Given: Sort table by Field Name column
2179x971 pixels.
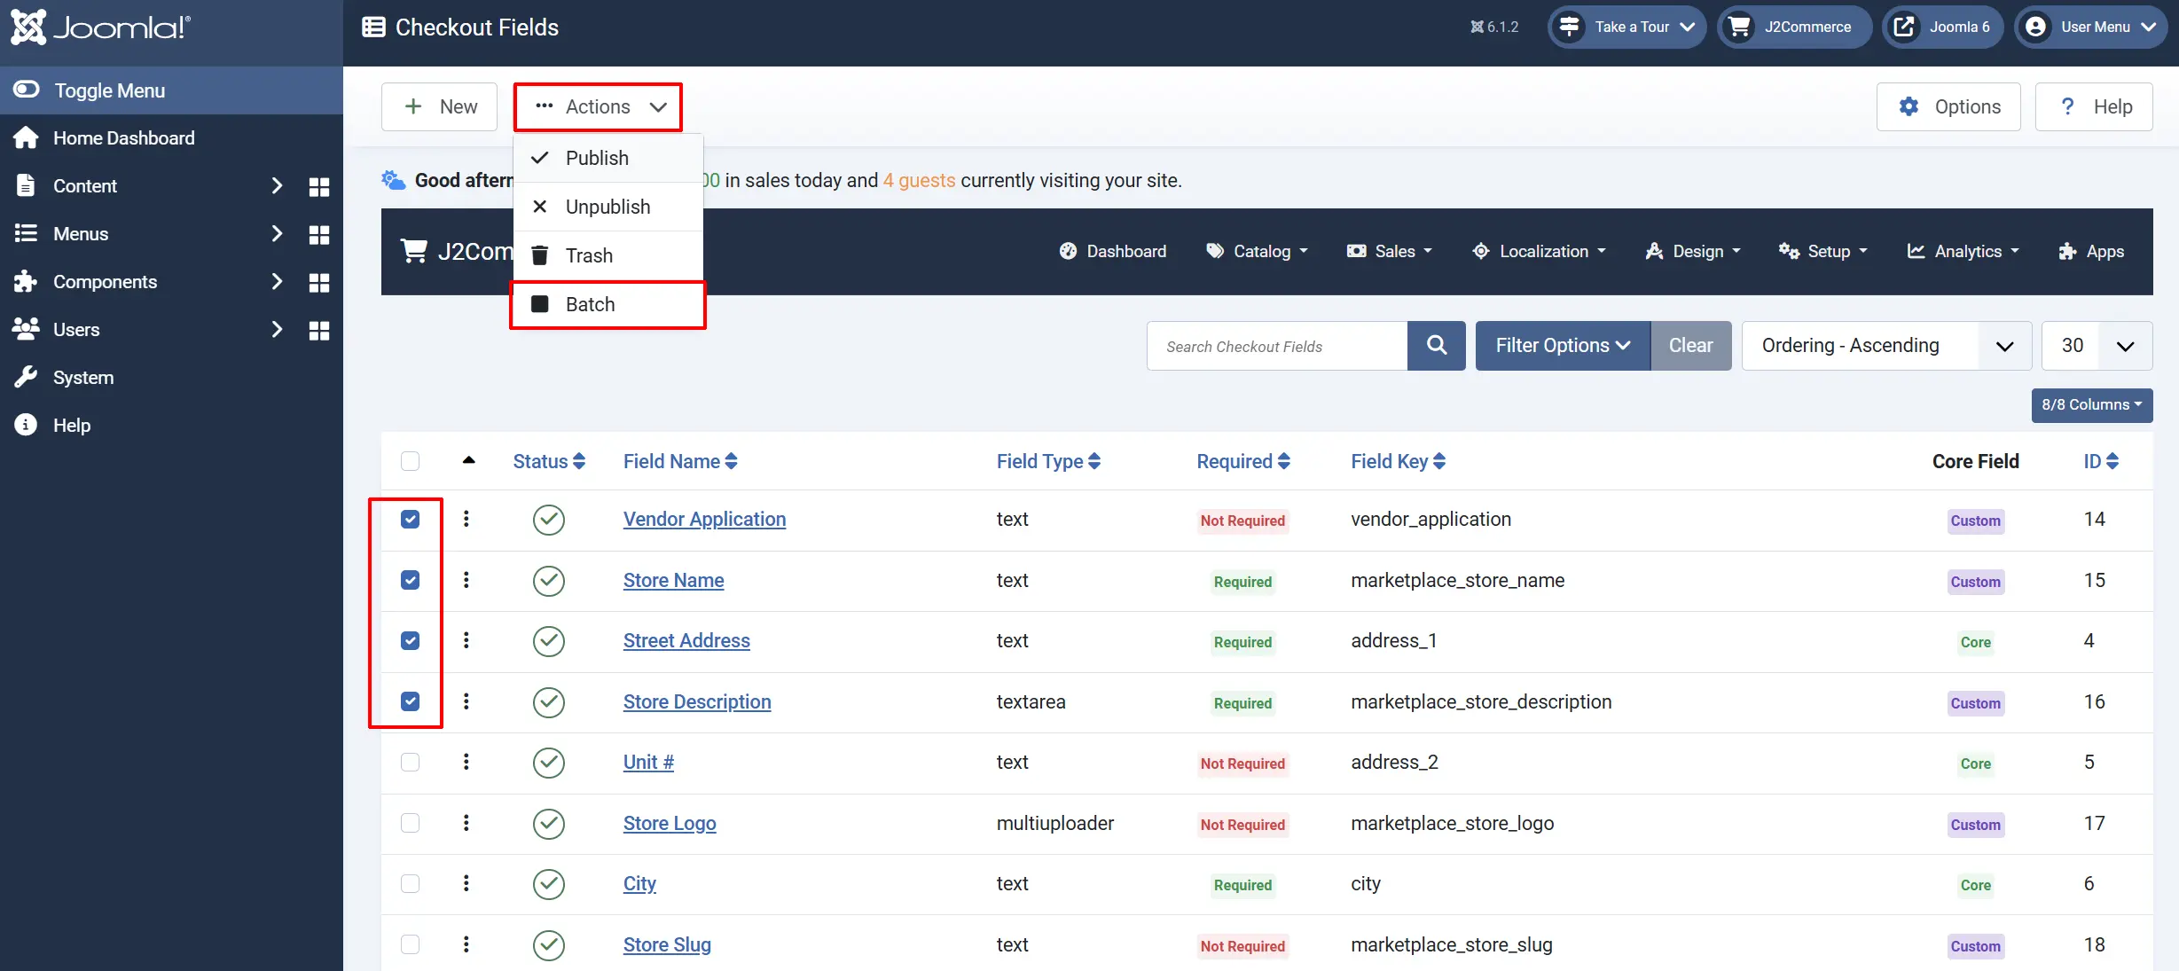Looking at the screenshot, I should 680,462.
